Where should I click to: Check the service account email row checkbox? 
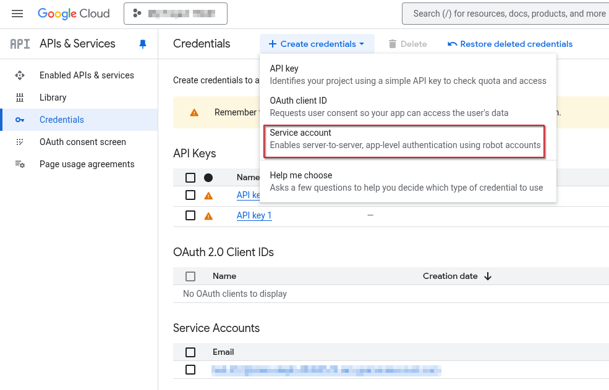[x=190, y=370]
